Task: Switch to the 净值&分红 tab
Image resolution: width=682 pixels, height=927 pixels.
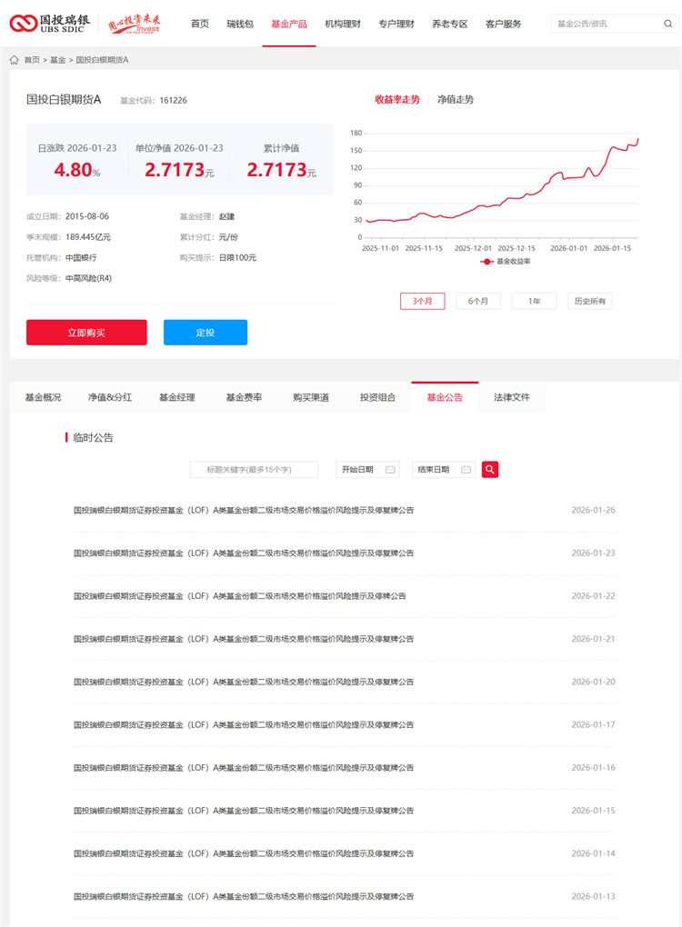Action: point(110,397)
